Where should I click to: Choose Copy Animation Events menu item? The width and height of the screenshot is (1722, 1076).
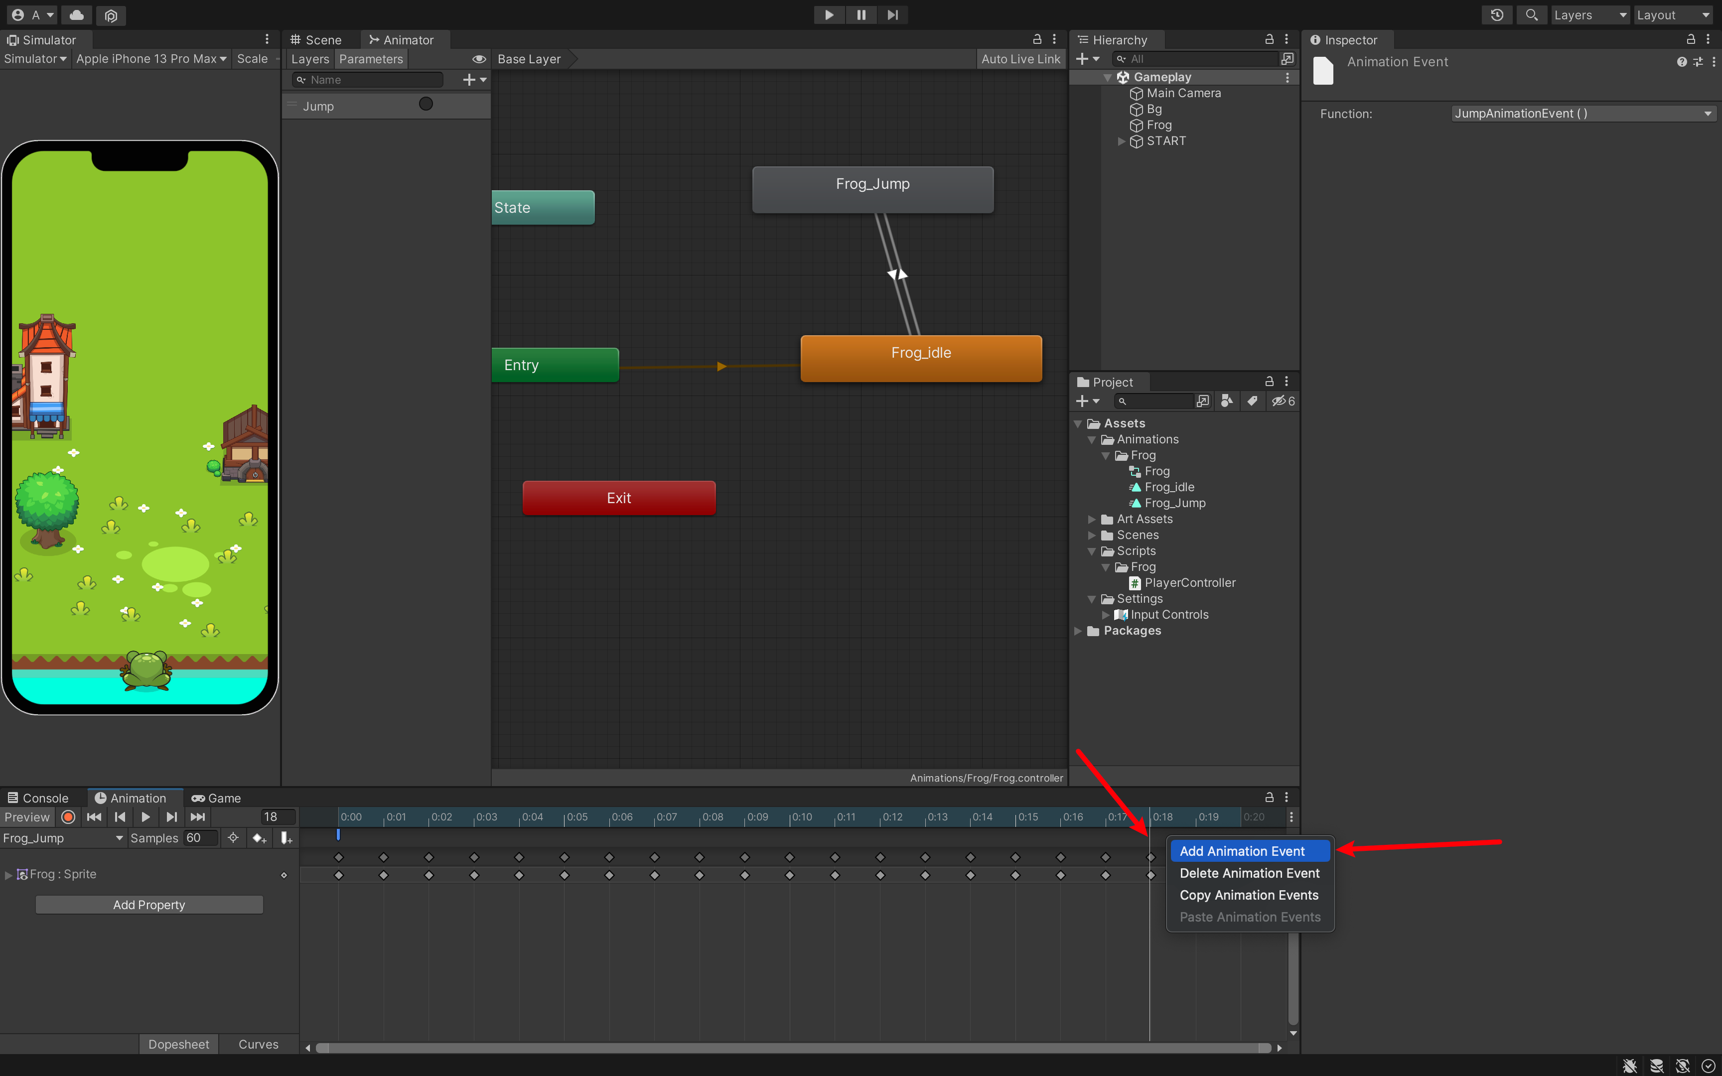click(1250, 895)
